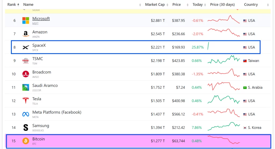
Task: Open the Tesla company link
Action: [37, 99]
